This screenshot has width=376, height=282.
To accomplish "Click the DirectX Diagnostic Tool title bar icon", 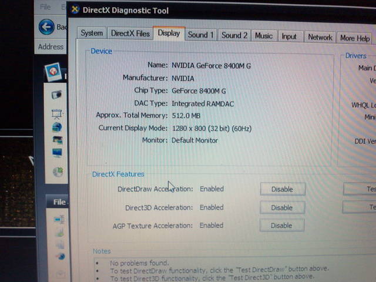I will [x=75, y=10].
